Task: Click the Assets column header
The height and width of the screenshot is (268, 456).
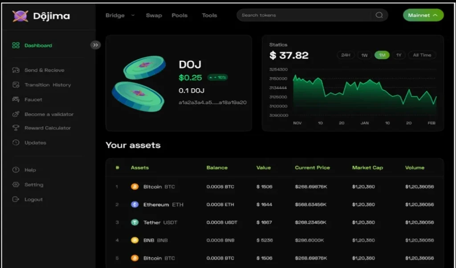Action: coord(139,168)
